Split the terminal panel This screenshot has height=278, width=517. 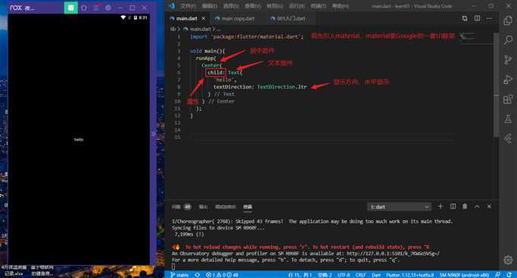coord(453,206)
